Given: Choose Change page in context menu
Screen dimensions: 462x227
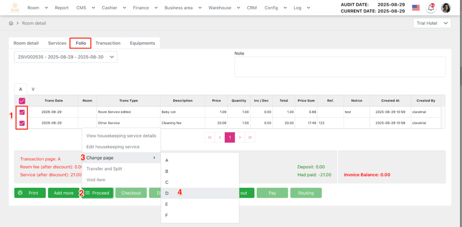Looking at the screenshot, I should [x=100, y=158].
